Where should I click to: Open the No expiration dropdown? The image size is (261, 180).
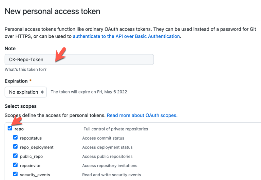[25, 92]
